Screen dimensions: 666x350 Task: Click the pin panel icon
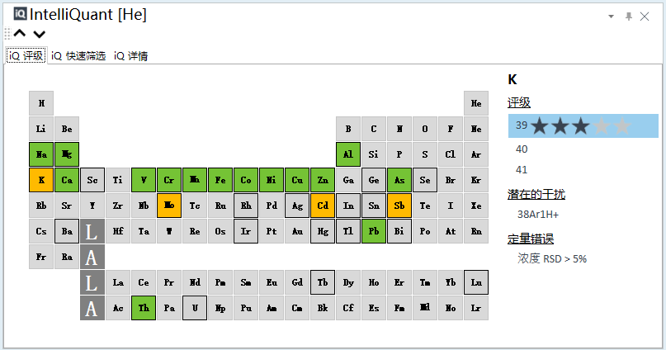629,17
